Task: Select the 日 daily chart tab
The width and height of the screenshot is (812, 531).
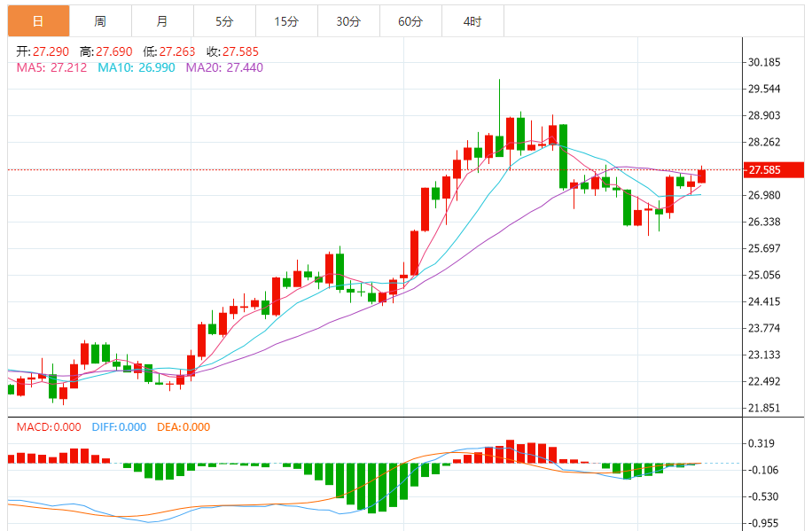Action: (38, 21)
